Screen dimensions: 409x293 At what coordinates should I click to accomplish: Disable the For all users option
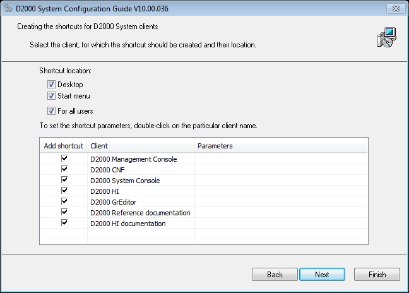point(51,111)
